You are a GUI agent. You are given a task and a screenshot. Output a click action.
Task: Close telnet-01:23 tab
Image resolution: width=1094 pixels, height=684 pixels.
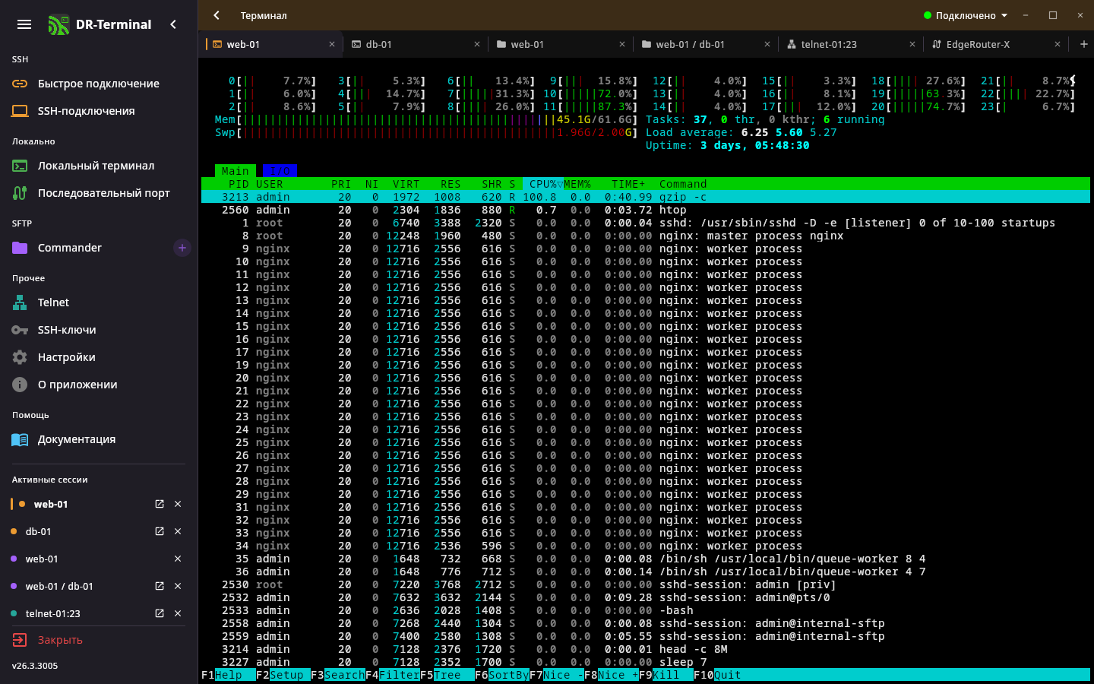click(x=912, y=44)
